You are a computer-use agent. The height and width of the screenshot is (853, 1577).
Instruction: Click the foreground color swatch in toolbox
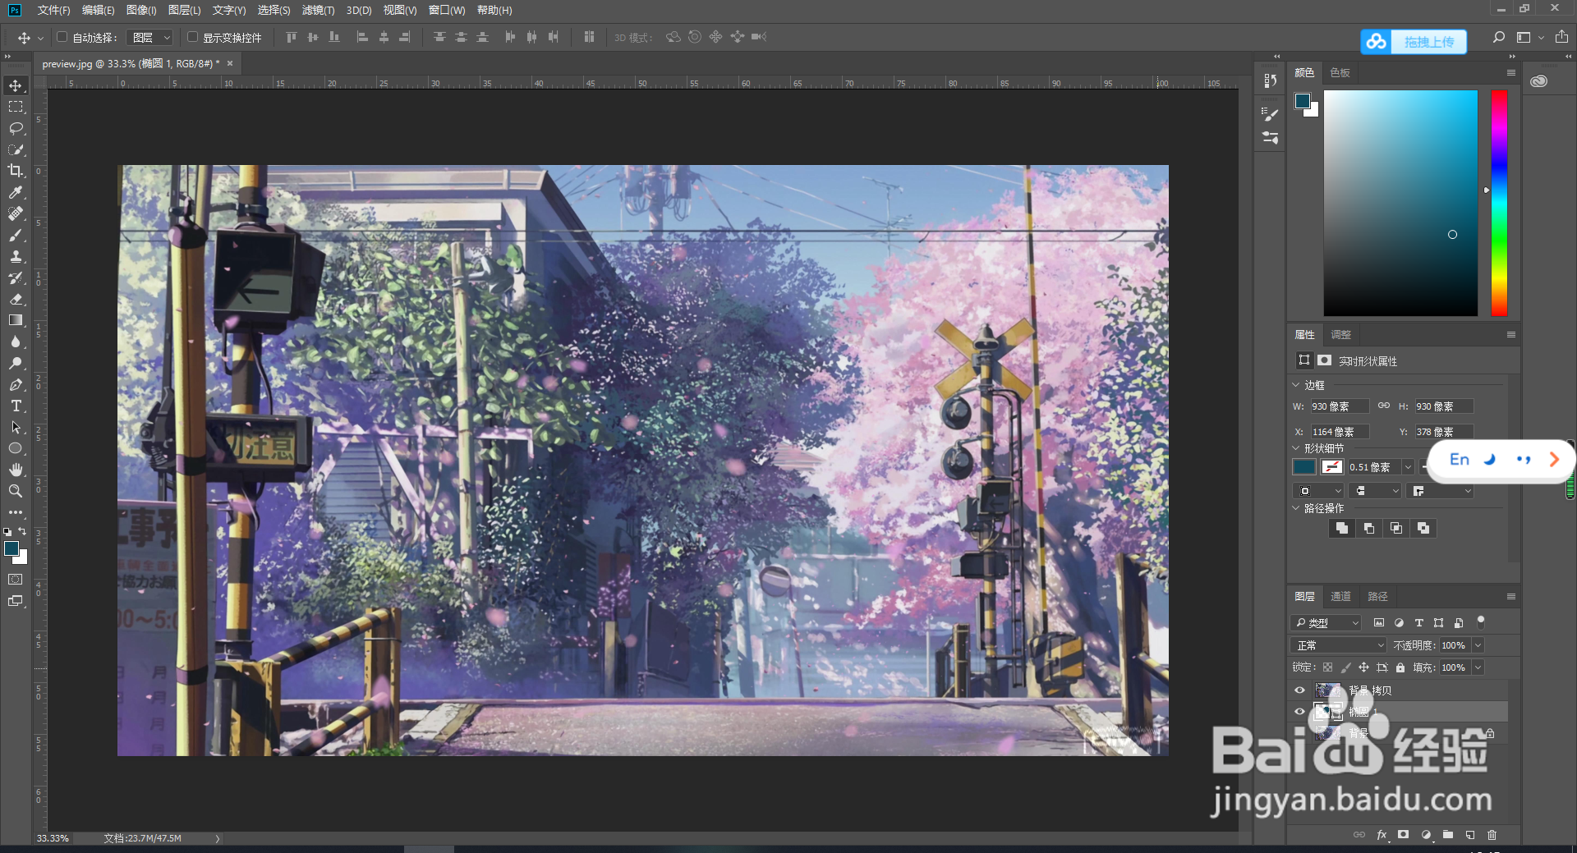pyautogui.click(x=11, y=548)
